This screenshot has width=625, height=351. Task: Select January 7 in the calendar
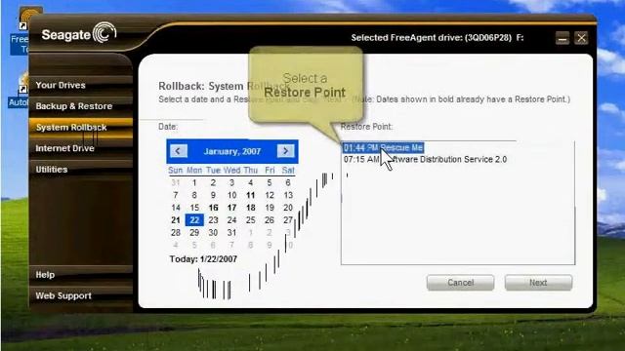(x=176, y=195)
